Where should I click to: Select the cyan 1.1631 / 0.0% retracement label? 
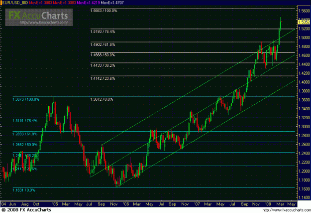(24, 190)
